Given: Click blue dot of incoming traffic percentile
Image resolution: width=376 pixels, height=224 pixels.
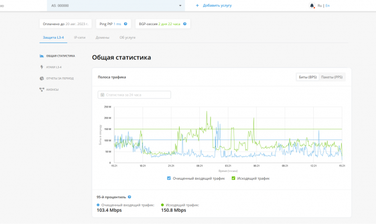Looking at the screenshot, I should click(x=98, y=205).
